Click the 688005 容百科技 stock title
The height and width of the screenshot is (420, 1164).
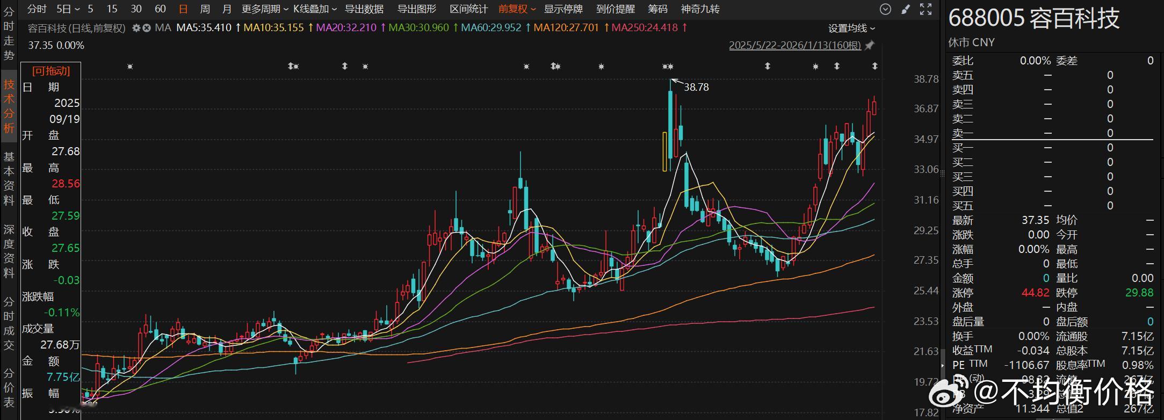coord(1034,18)
